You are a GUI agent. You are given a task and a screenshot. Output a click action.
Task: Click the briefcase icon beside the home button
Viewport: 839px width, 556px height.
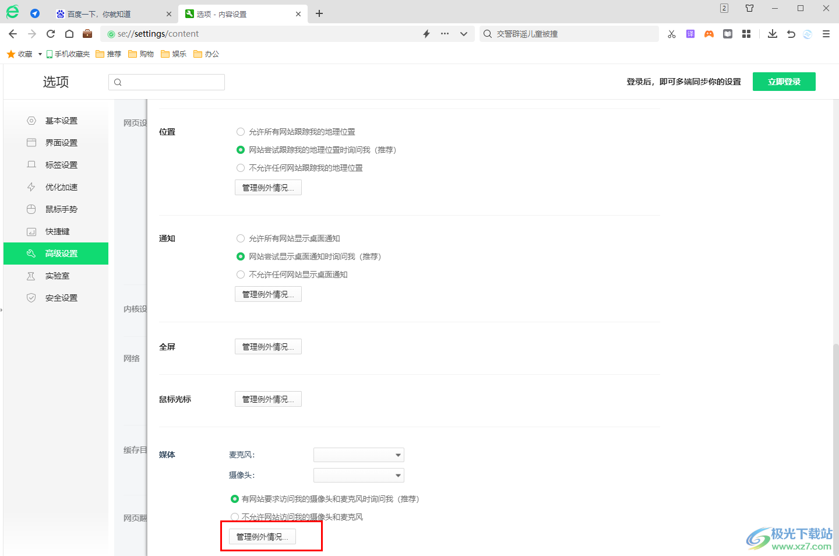[x=87, y=34]
